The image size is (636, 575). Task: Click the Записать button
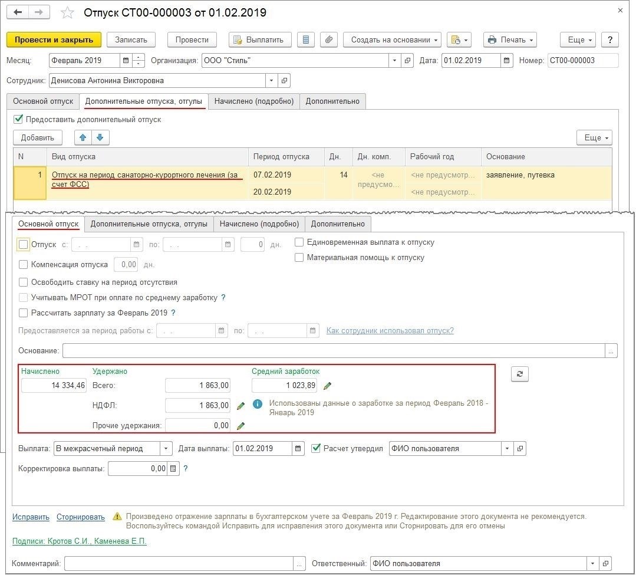click(x=131, y=40)
